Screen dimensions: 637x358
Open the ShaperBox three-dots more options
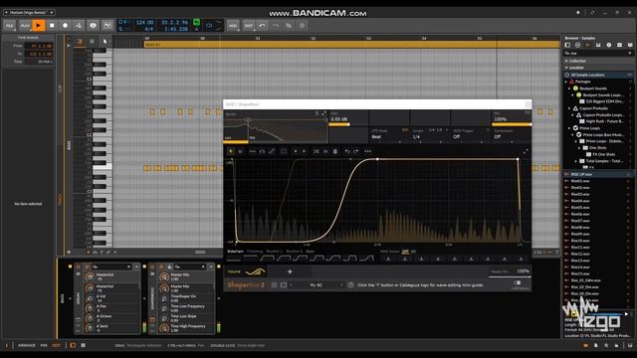[367, 151]
